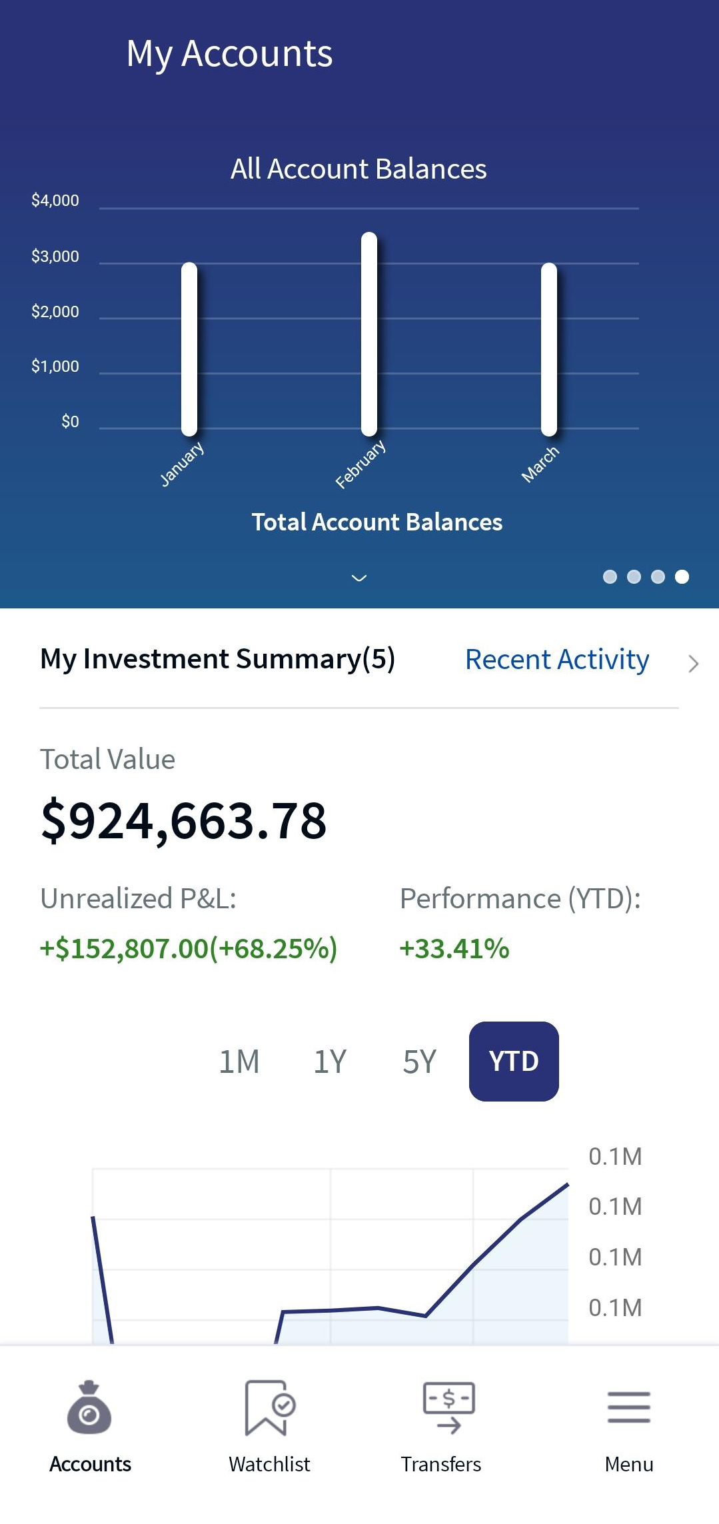The image size is (719, 1524).
Task: Tap the arrow next to Recent Activity
Action: [693, 663]
